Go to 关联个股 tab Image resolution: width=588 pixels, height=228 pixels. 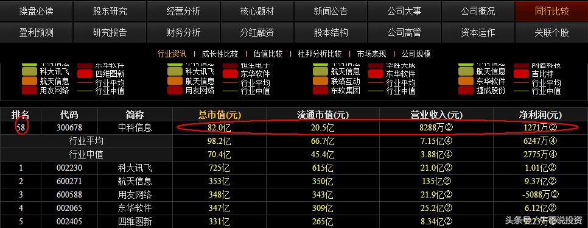pos(551,33)
